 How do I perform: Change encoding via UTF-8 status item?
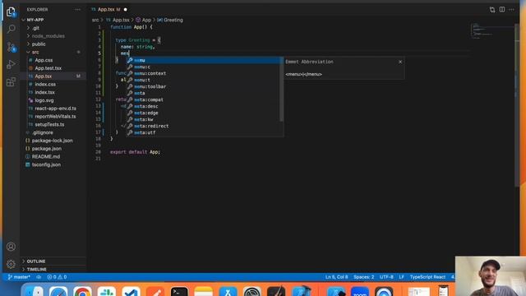click(386, 277)
